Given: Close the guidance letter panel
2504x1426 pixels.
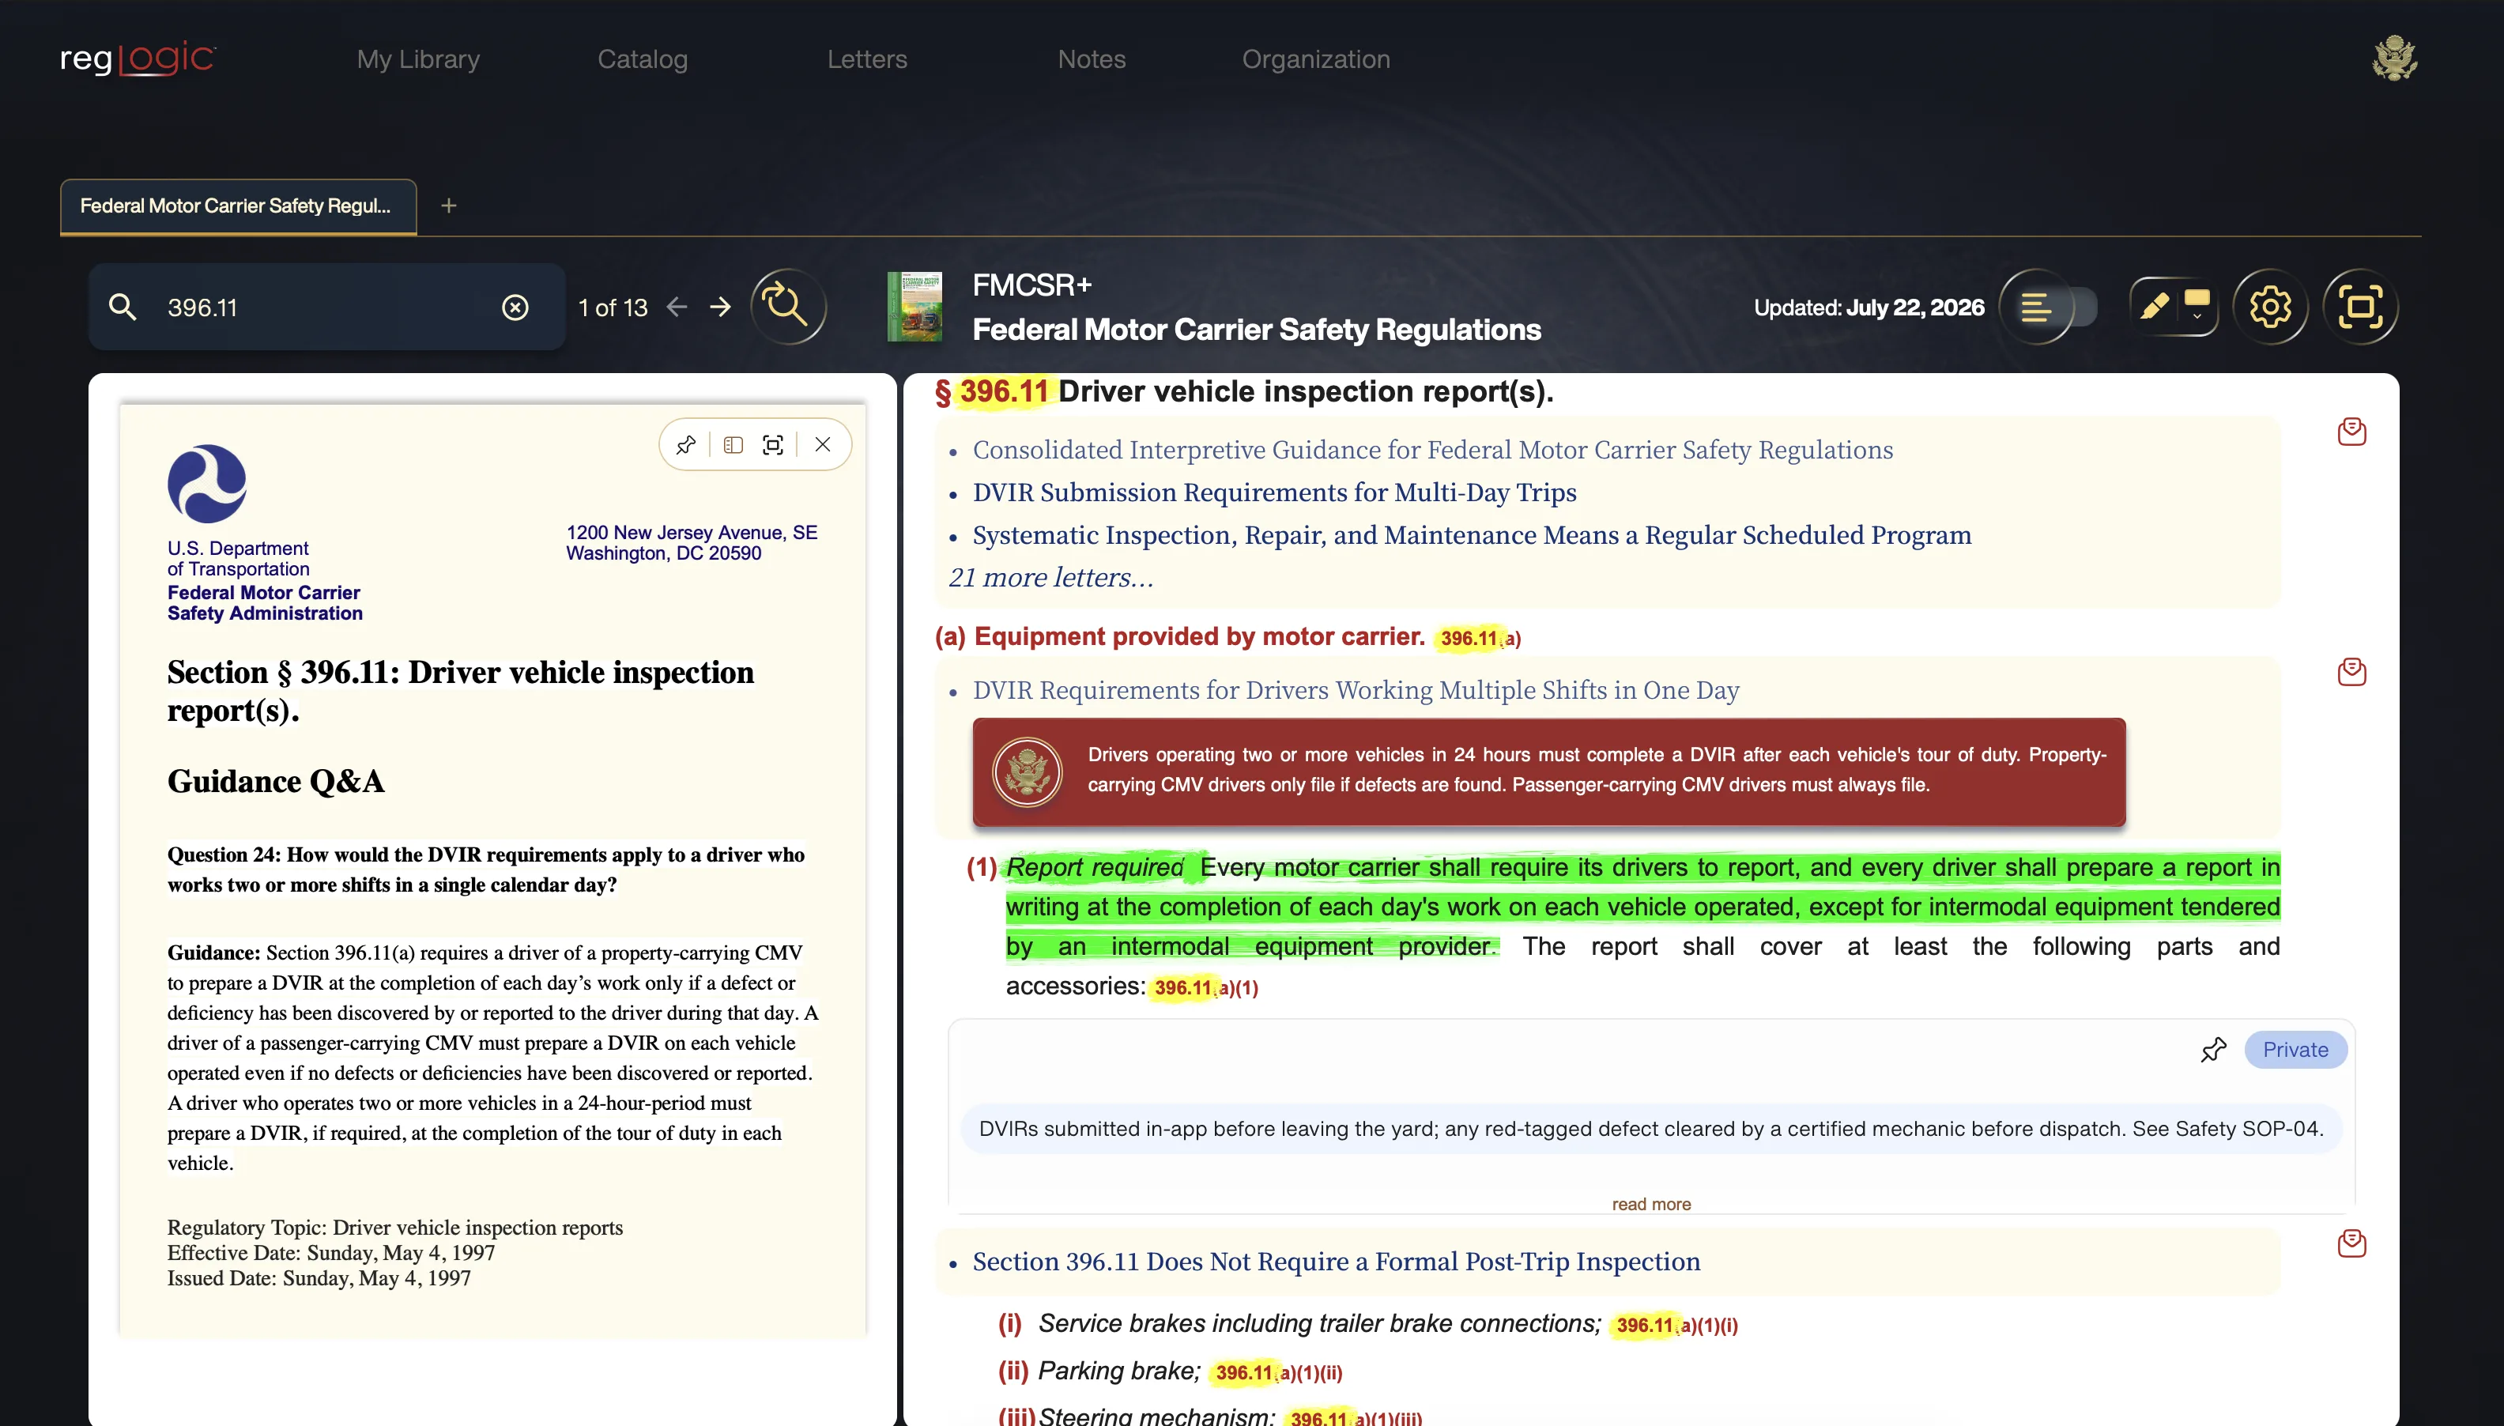Looking at the screenshot, I should (x=823, y=445).
